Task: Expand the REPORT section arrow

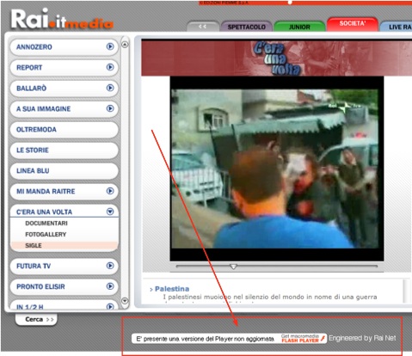Action: click(110, 67)
